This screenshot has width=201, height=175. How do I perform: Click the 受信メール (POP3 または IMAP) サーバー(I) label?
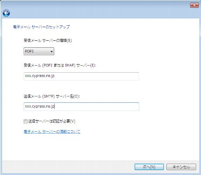click(x=60, y=65)
